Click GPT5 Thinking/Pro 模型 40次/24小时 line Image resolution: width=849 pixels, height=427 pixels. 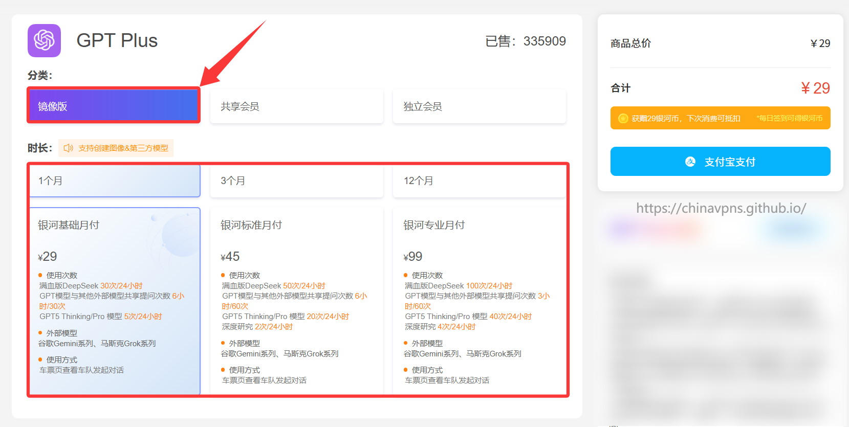(468, 317)
